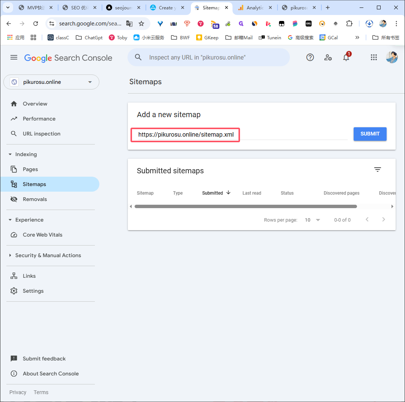405x402 pixels.
Task: Click the search magnifier in URL inspect bar
Action: click(138, 57)
